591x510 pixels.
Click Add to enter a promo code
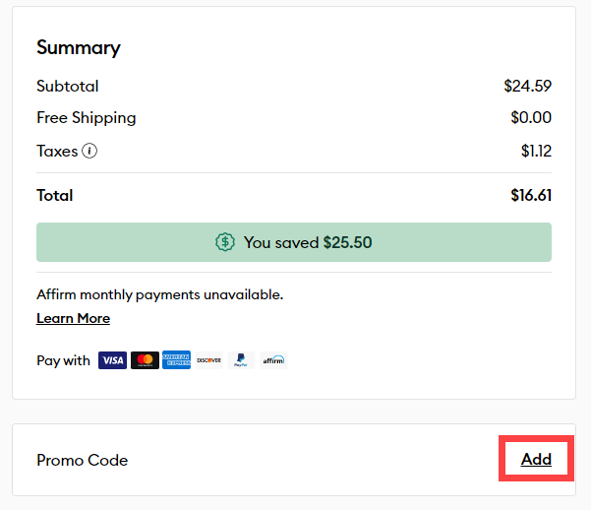point(536,460)
